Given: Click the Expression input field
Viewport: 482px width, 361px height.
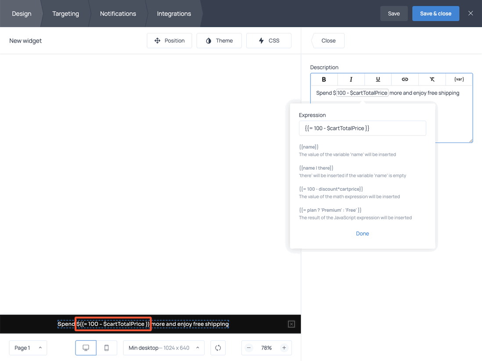Looking at the screenshot, I should 362,128.
